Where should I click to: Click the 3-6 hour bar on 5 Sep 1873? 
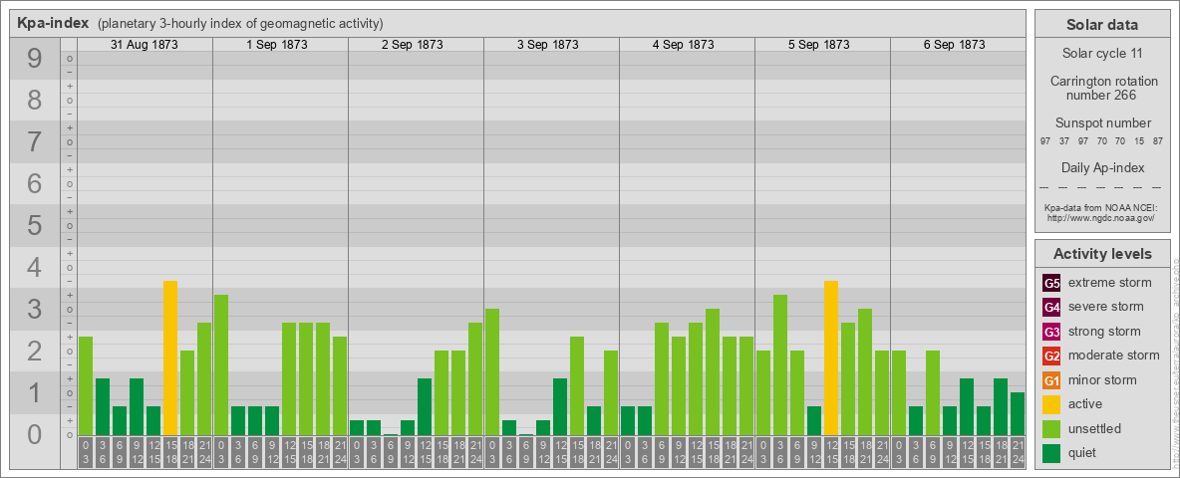tap(780, 365)
